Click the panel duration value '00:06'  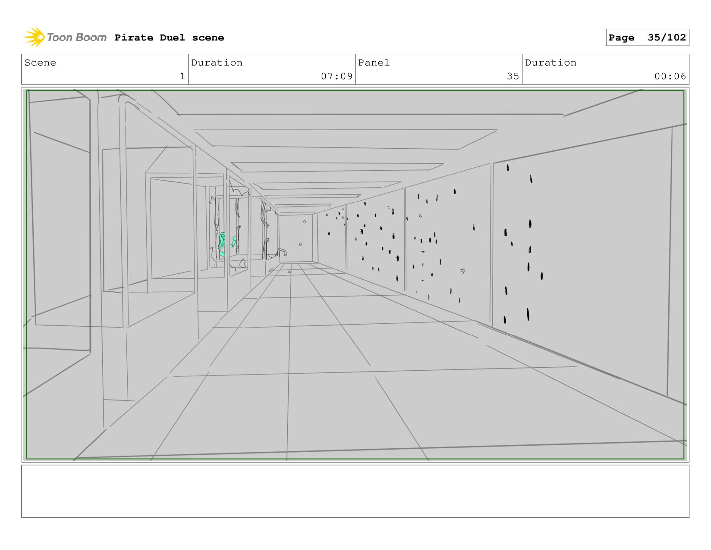[670, 76]
